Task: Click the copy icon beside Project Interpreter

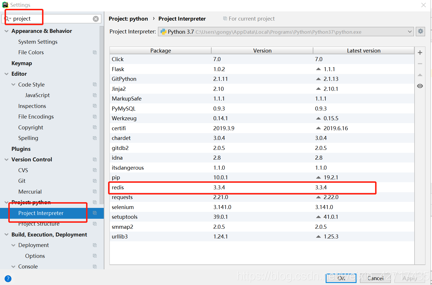Action: [x=95, y=213]
